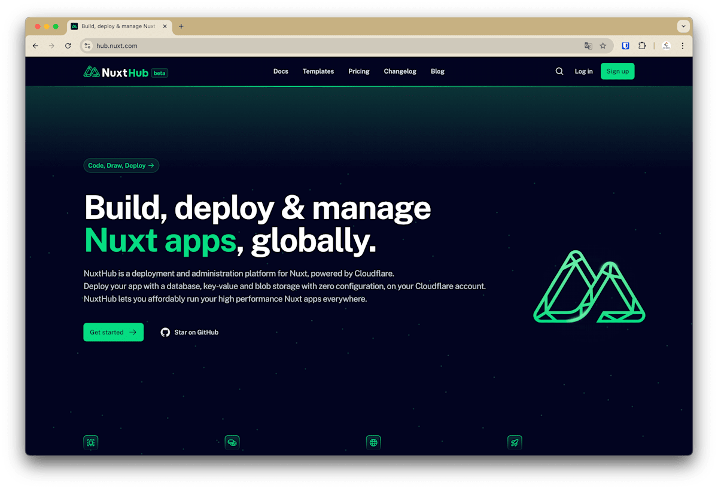The width and height of the screenshot is (718, 489).
Task: Click the 'Code, Draw, Deploy' pill link
Action: (x=121, y=165)
